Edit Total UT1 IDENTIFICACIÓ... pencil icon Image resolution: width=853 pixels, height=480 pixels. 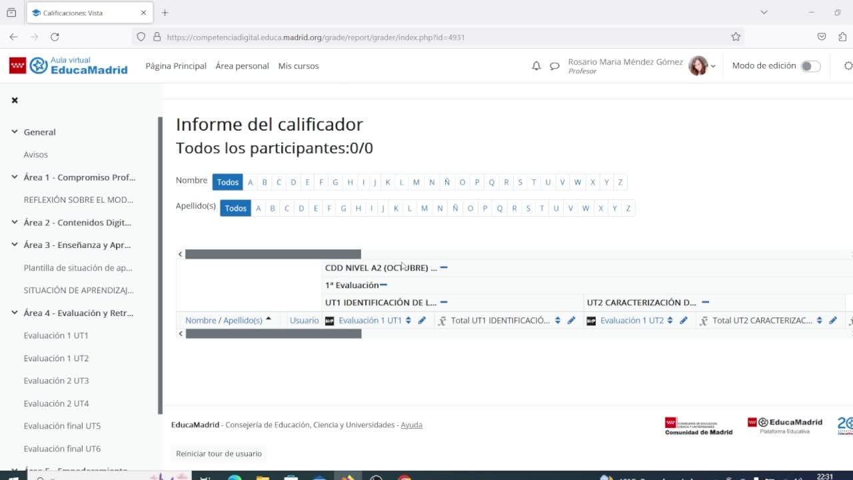pos(571,321)
